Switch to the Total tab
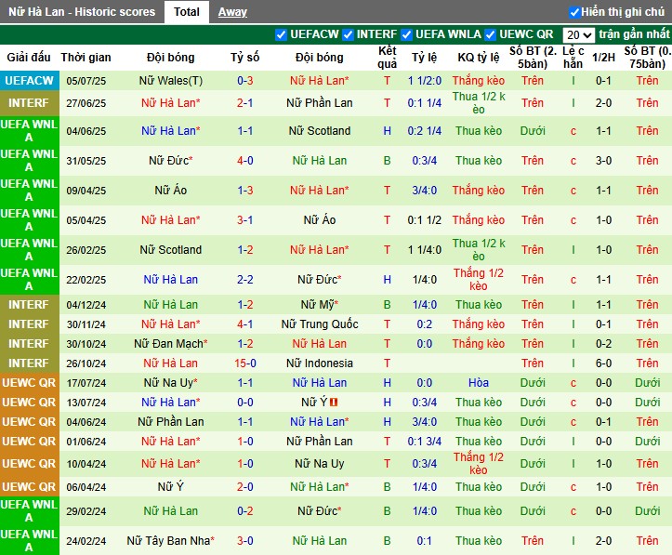This screenshot has width=672, height=555. tap(187, 12)
